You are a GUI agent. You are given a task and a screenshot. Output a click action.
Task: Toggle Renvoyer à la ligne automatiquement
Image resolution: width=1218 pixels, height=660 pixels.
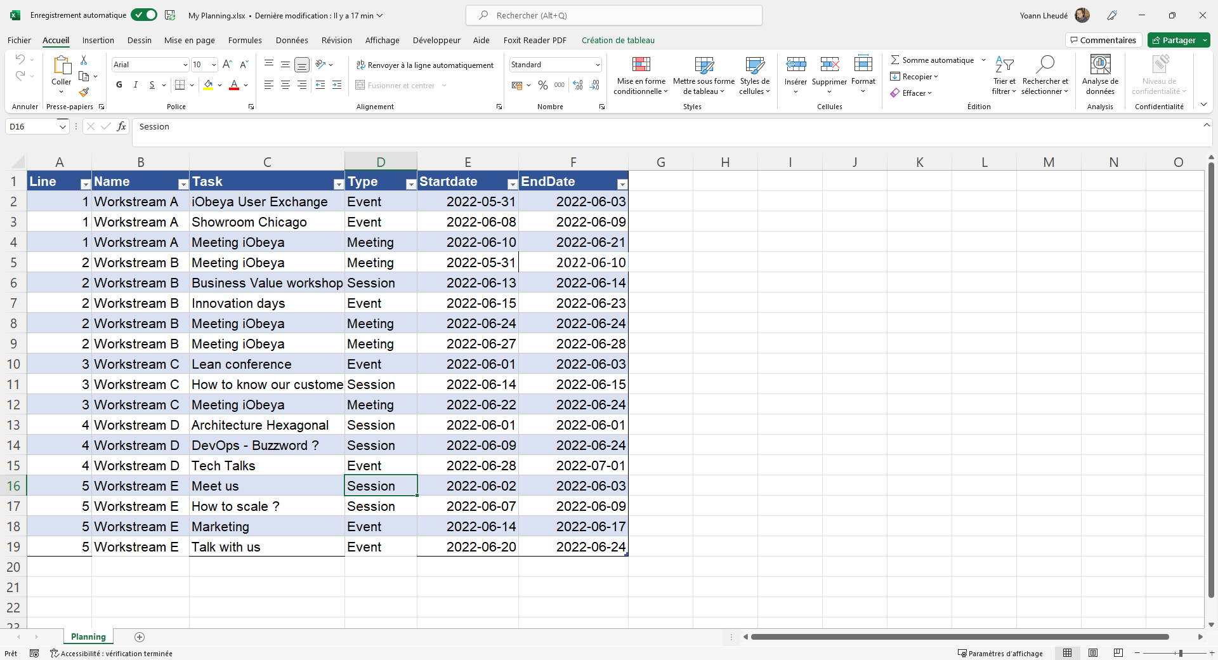coord(425,65)
